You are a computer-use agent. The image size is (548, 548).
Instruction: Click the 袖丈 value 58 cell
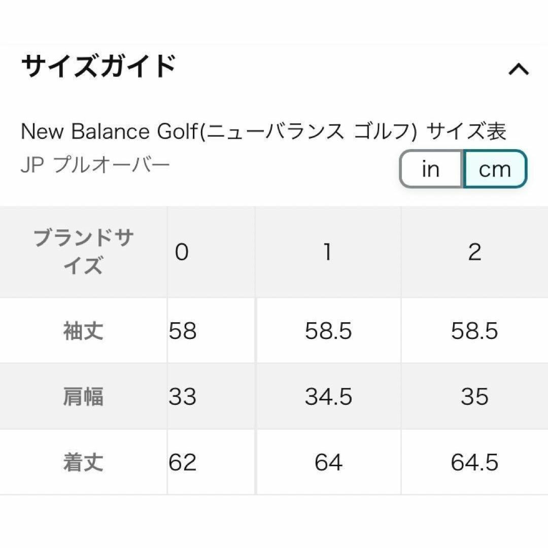(x=211, y=331)
